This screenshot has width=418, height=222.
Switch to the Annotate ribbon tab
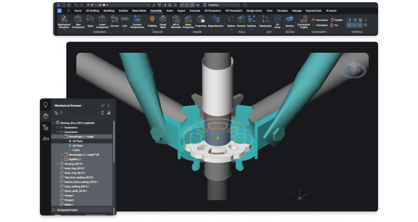pos(194,11)
